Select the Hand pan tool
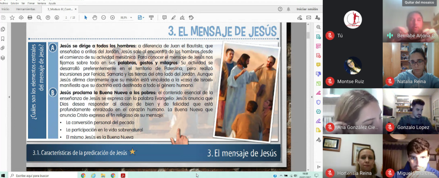 [95, 18]
